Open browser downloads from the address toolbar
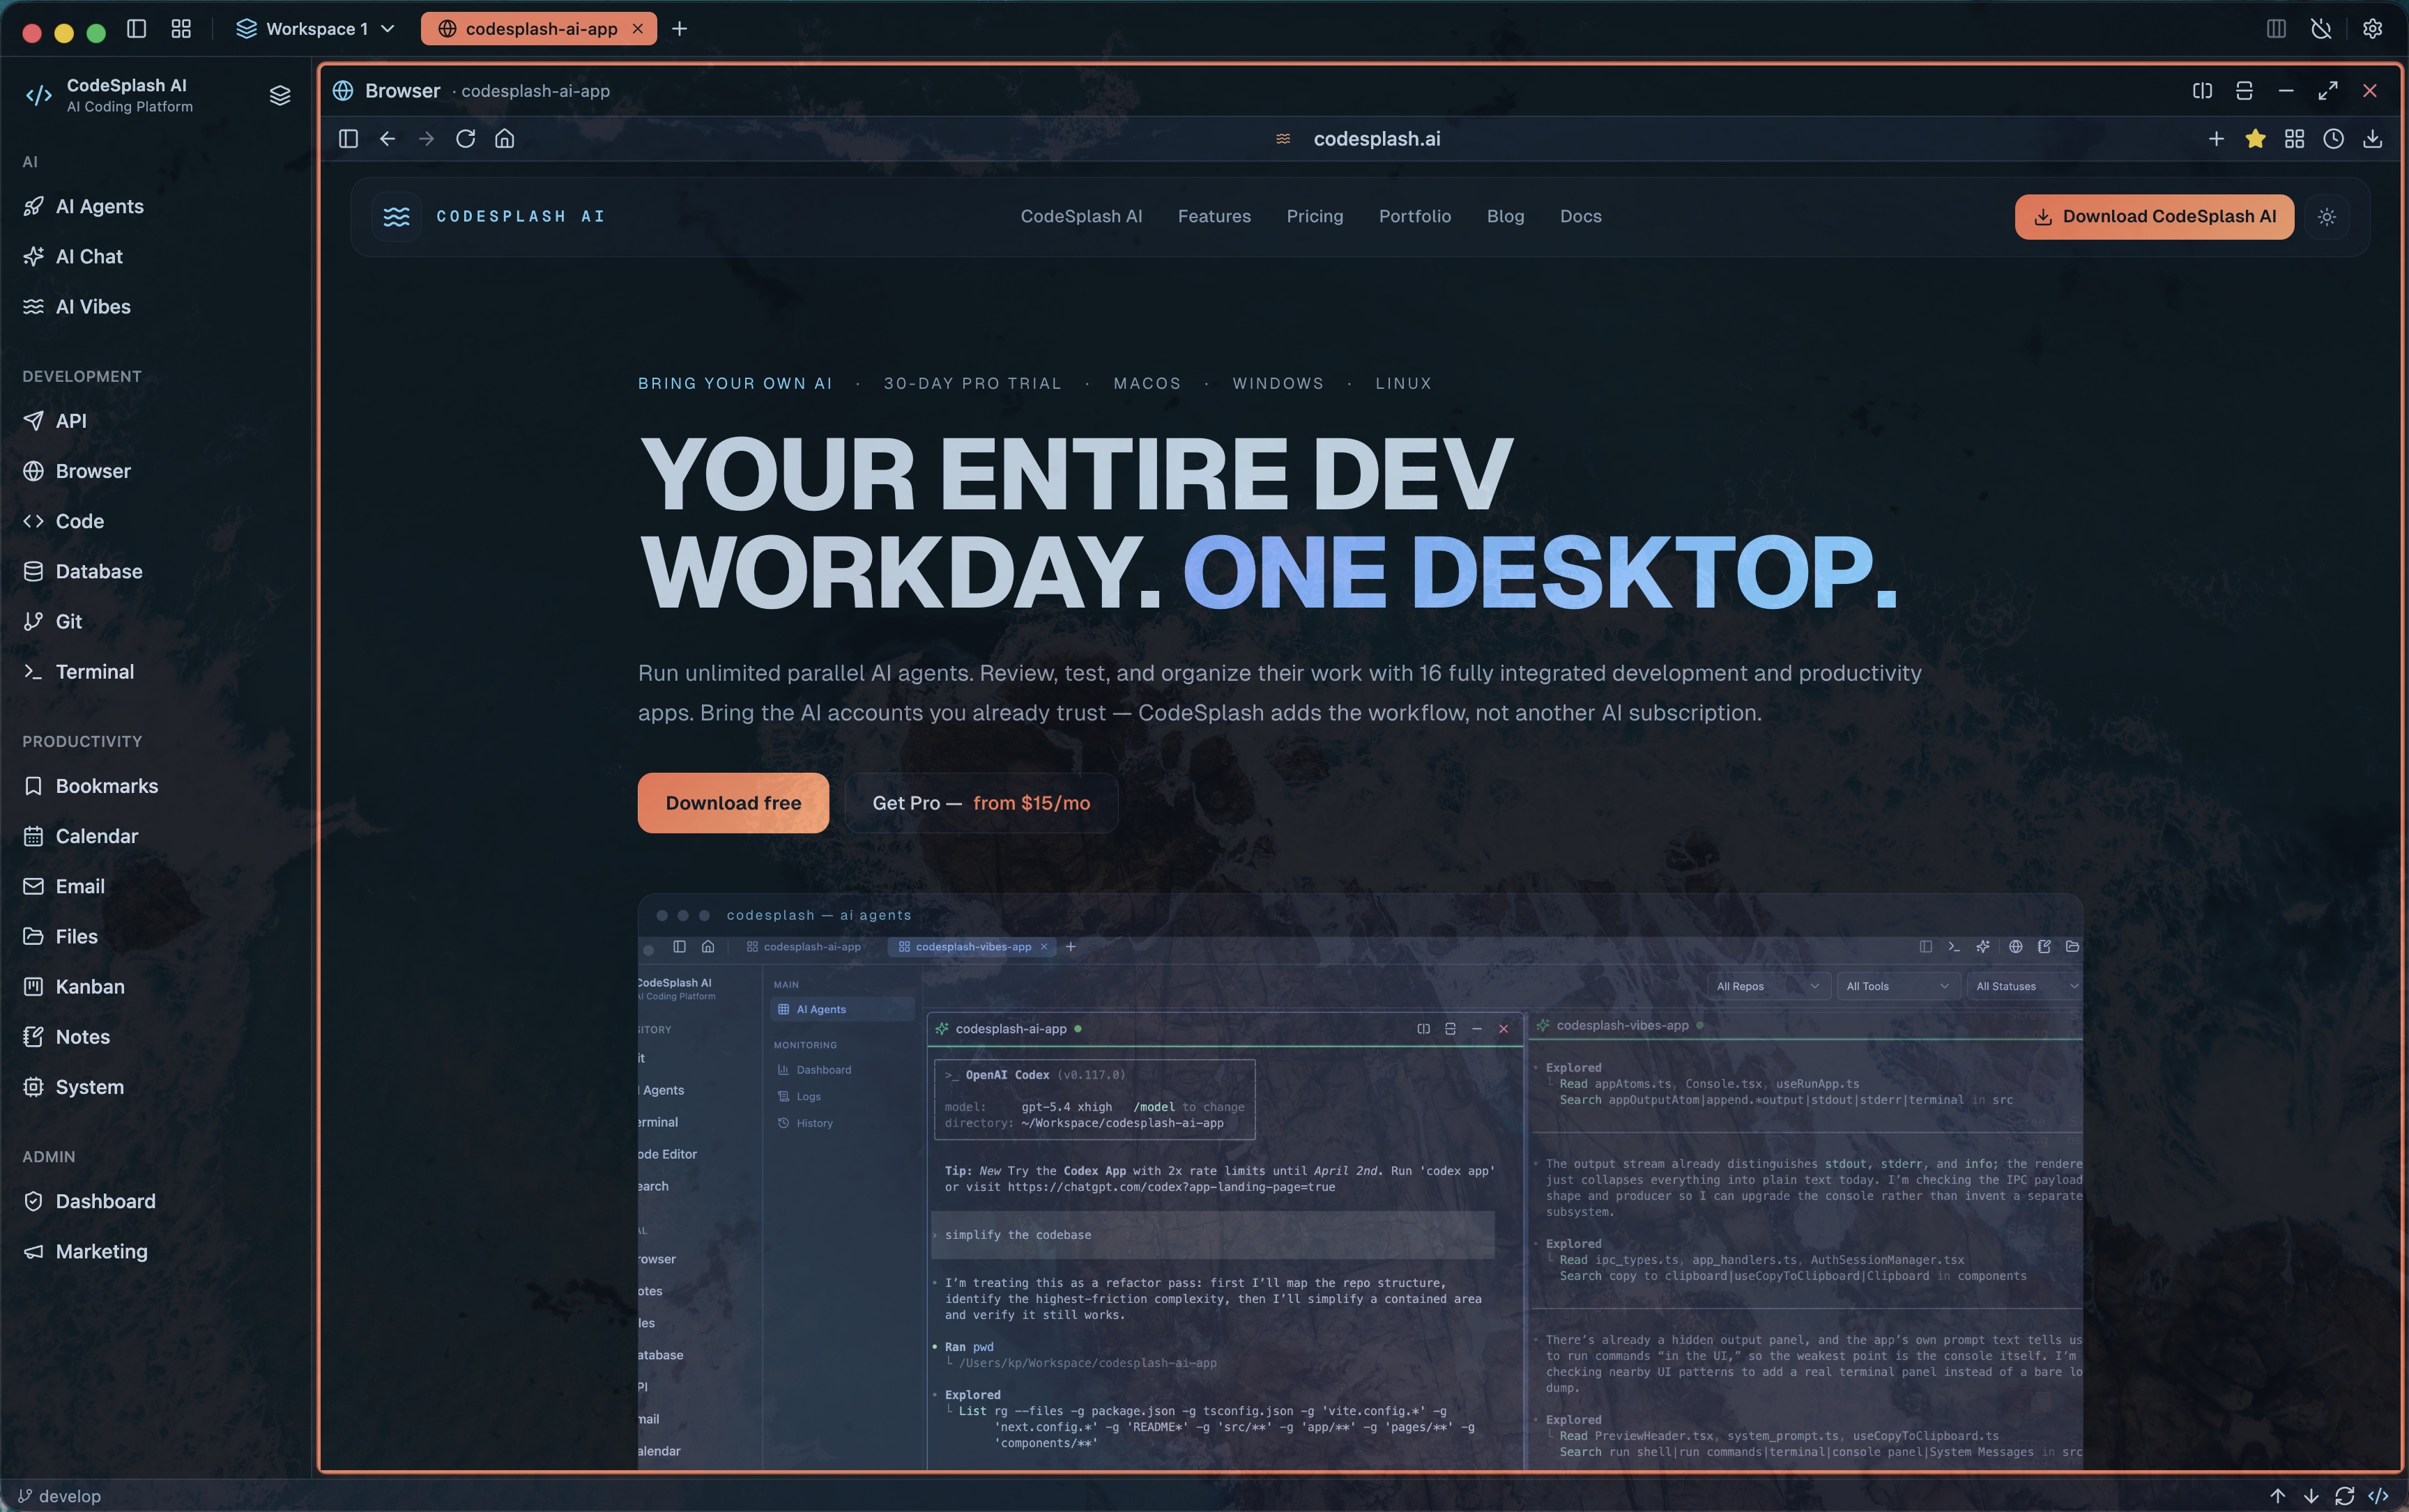This screenshot has width=2409, height=1512. coord(2372,139)
